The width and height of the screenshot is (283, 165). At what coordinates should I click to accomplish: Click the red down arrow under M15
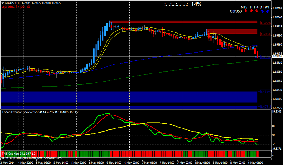click(245, 11)
